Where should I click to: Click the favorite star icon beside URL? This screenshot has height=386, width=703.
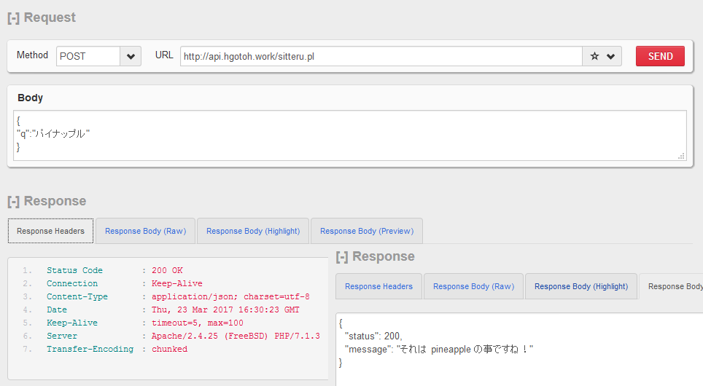[x=594, y=56]
